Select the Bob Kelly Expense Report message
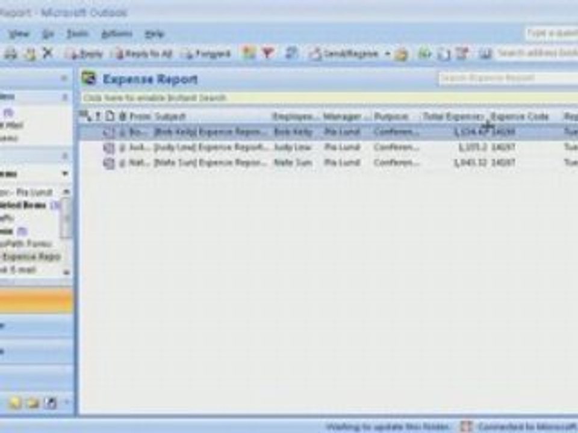578x433 pixels. [x=329, y=132]
